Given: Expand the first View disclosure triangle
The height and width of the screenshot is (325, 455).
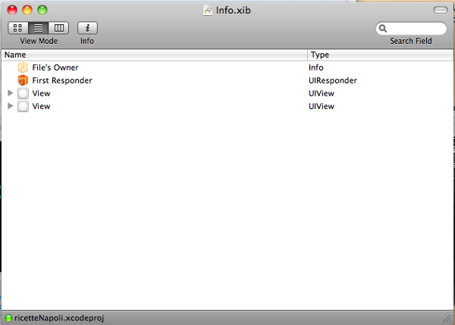Looking at the screenshot, I should tap(10, 93).
